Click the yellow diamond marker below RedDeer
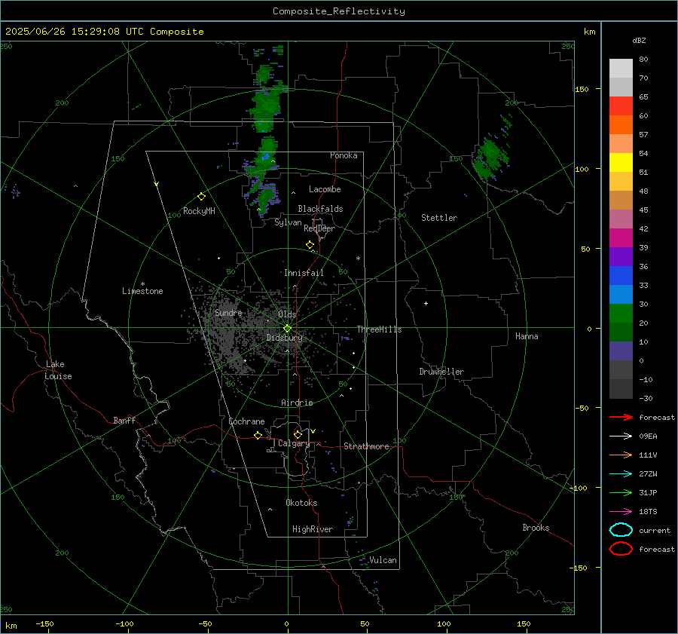The image size is (678, 634). point(310,245)
